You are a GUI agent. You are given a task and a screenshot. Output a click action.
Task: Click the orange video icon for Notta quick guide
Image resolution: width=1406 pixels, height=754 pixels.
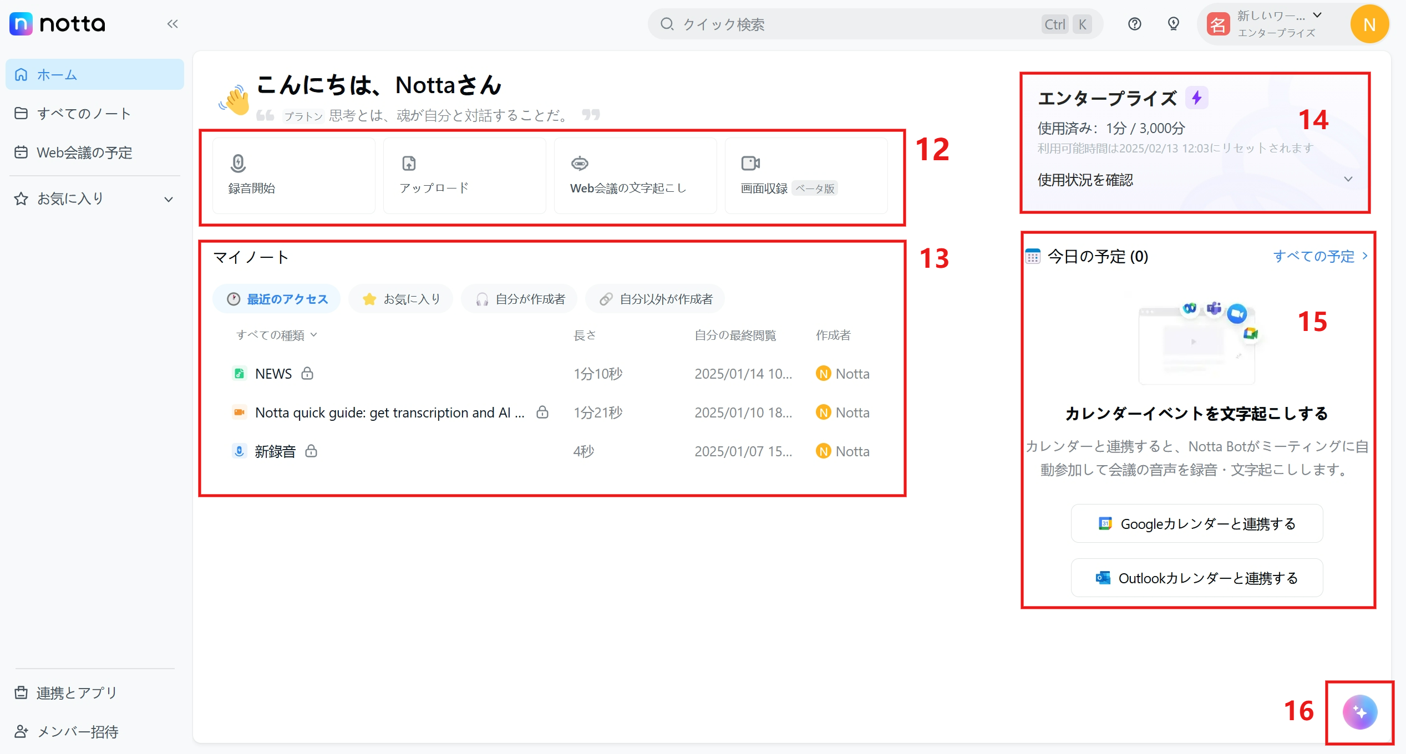pos(239,412)
